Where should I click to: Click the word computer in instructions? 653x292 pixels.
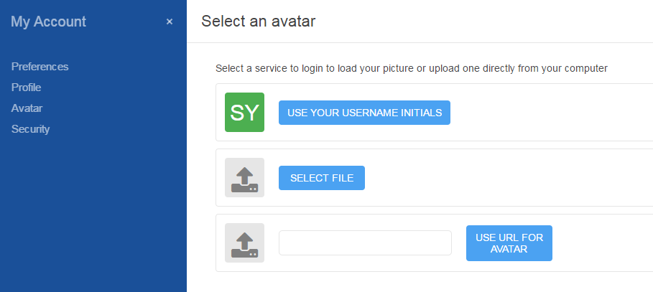(585, 68)
